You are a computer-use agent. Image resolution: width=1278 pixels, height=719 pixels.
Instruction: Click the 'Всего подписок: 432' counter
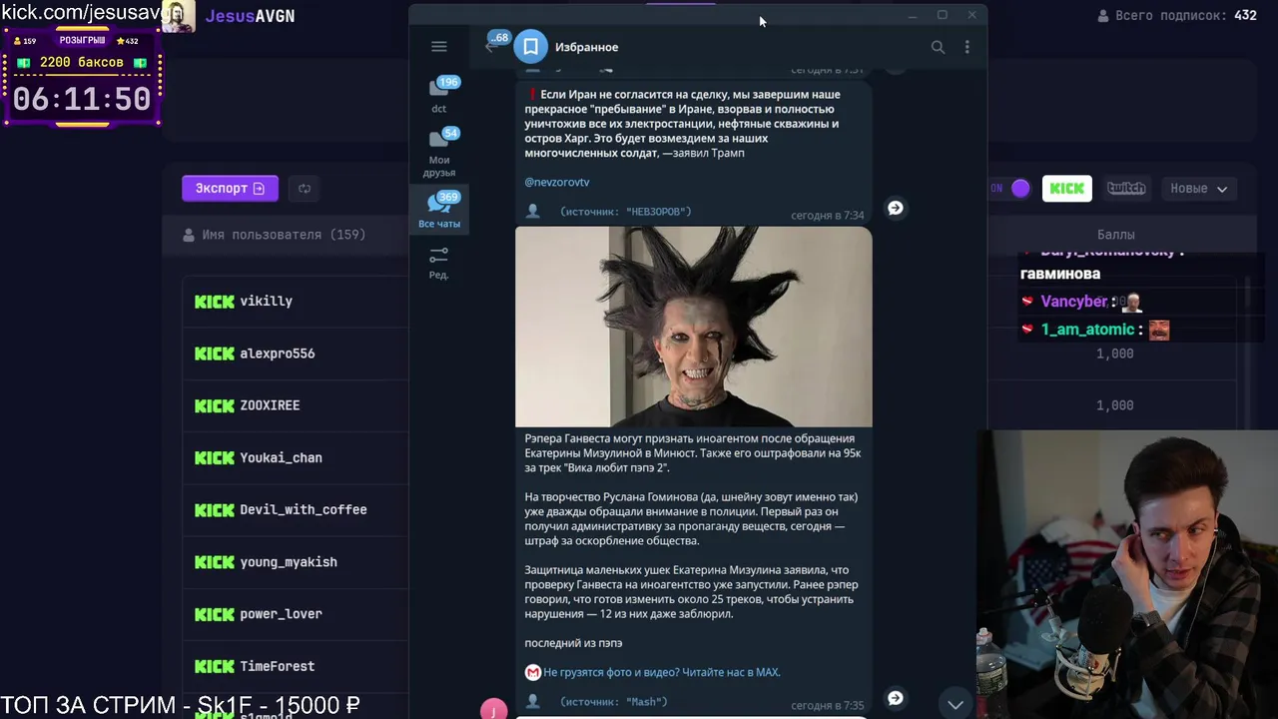pos(1177,16)
